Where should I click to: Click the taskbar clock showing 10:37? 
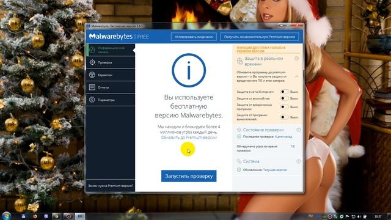(378, 216)
